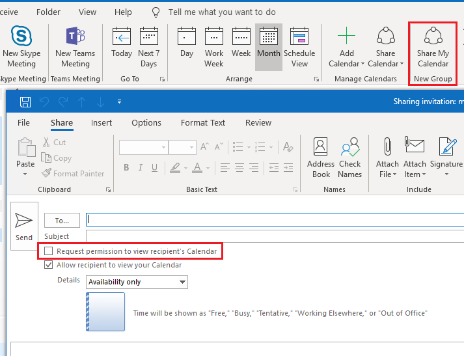Save the sharing invitation
Screen dimensions: 464x356
click(25, 102)
